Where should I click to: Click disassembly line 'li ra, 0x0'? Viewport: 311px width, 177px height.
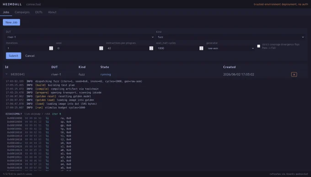pos(39,118)
